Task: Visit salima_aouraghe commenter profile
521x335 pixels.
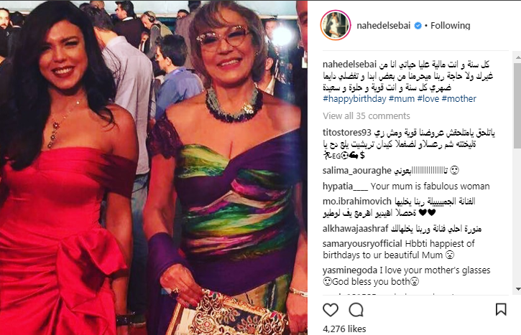Action: point(357,171)
